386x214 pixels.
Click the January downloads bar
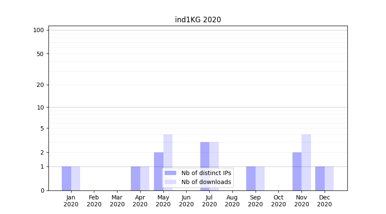75,178
